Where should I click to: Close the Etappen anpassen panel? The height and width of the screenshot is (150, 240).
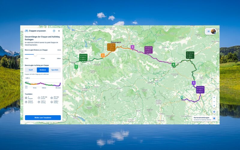click(59, 31)
